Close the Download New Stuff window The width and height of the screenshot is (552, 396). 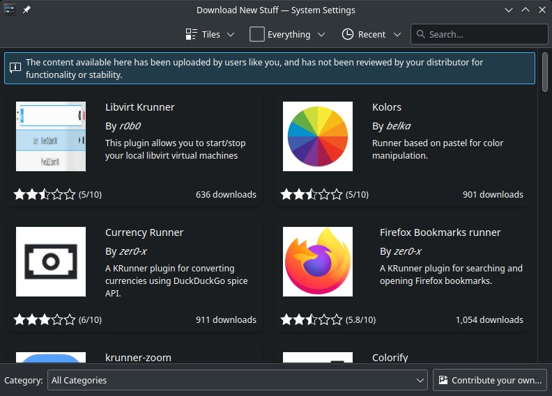pyautogui.click(x=542, y=10)
